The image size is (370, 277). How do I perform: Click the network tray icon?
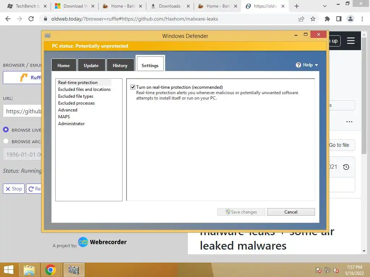(327, 270)
